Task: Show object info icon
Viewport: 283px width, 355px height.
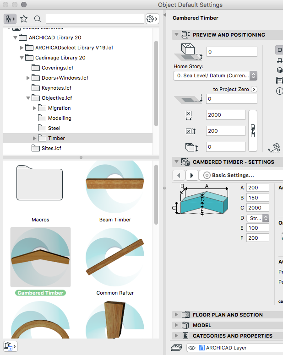Action: 280,91
